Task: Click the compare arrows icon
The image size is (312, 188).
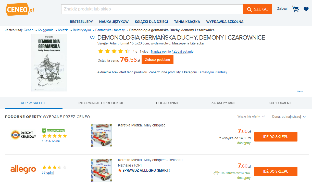Action: (x=300, y=91)
